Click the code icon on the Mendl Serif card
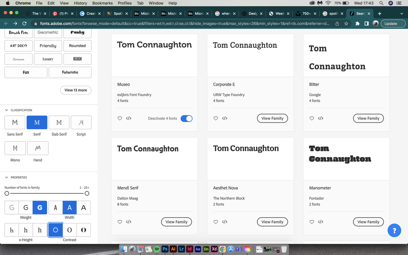The height and width of the screenshot is (255, 408). pyautogui.click(x=129, y=222)
